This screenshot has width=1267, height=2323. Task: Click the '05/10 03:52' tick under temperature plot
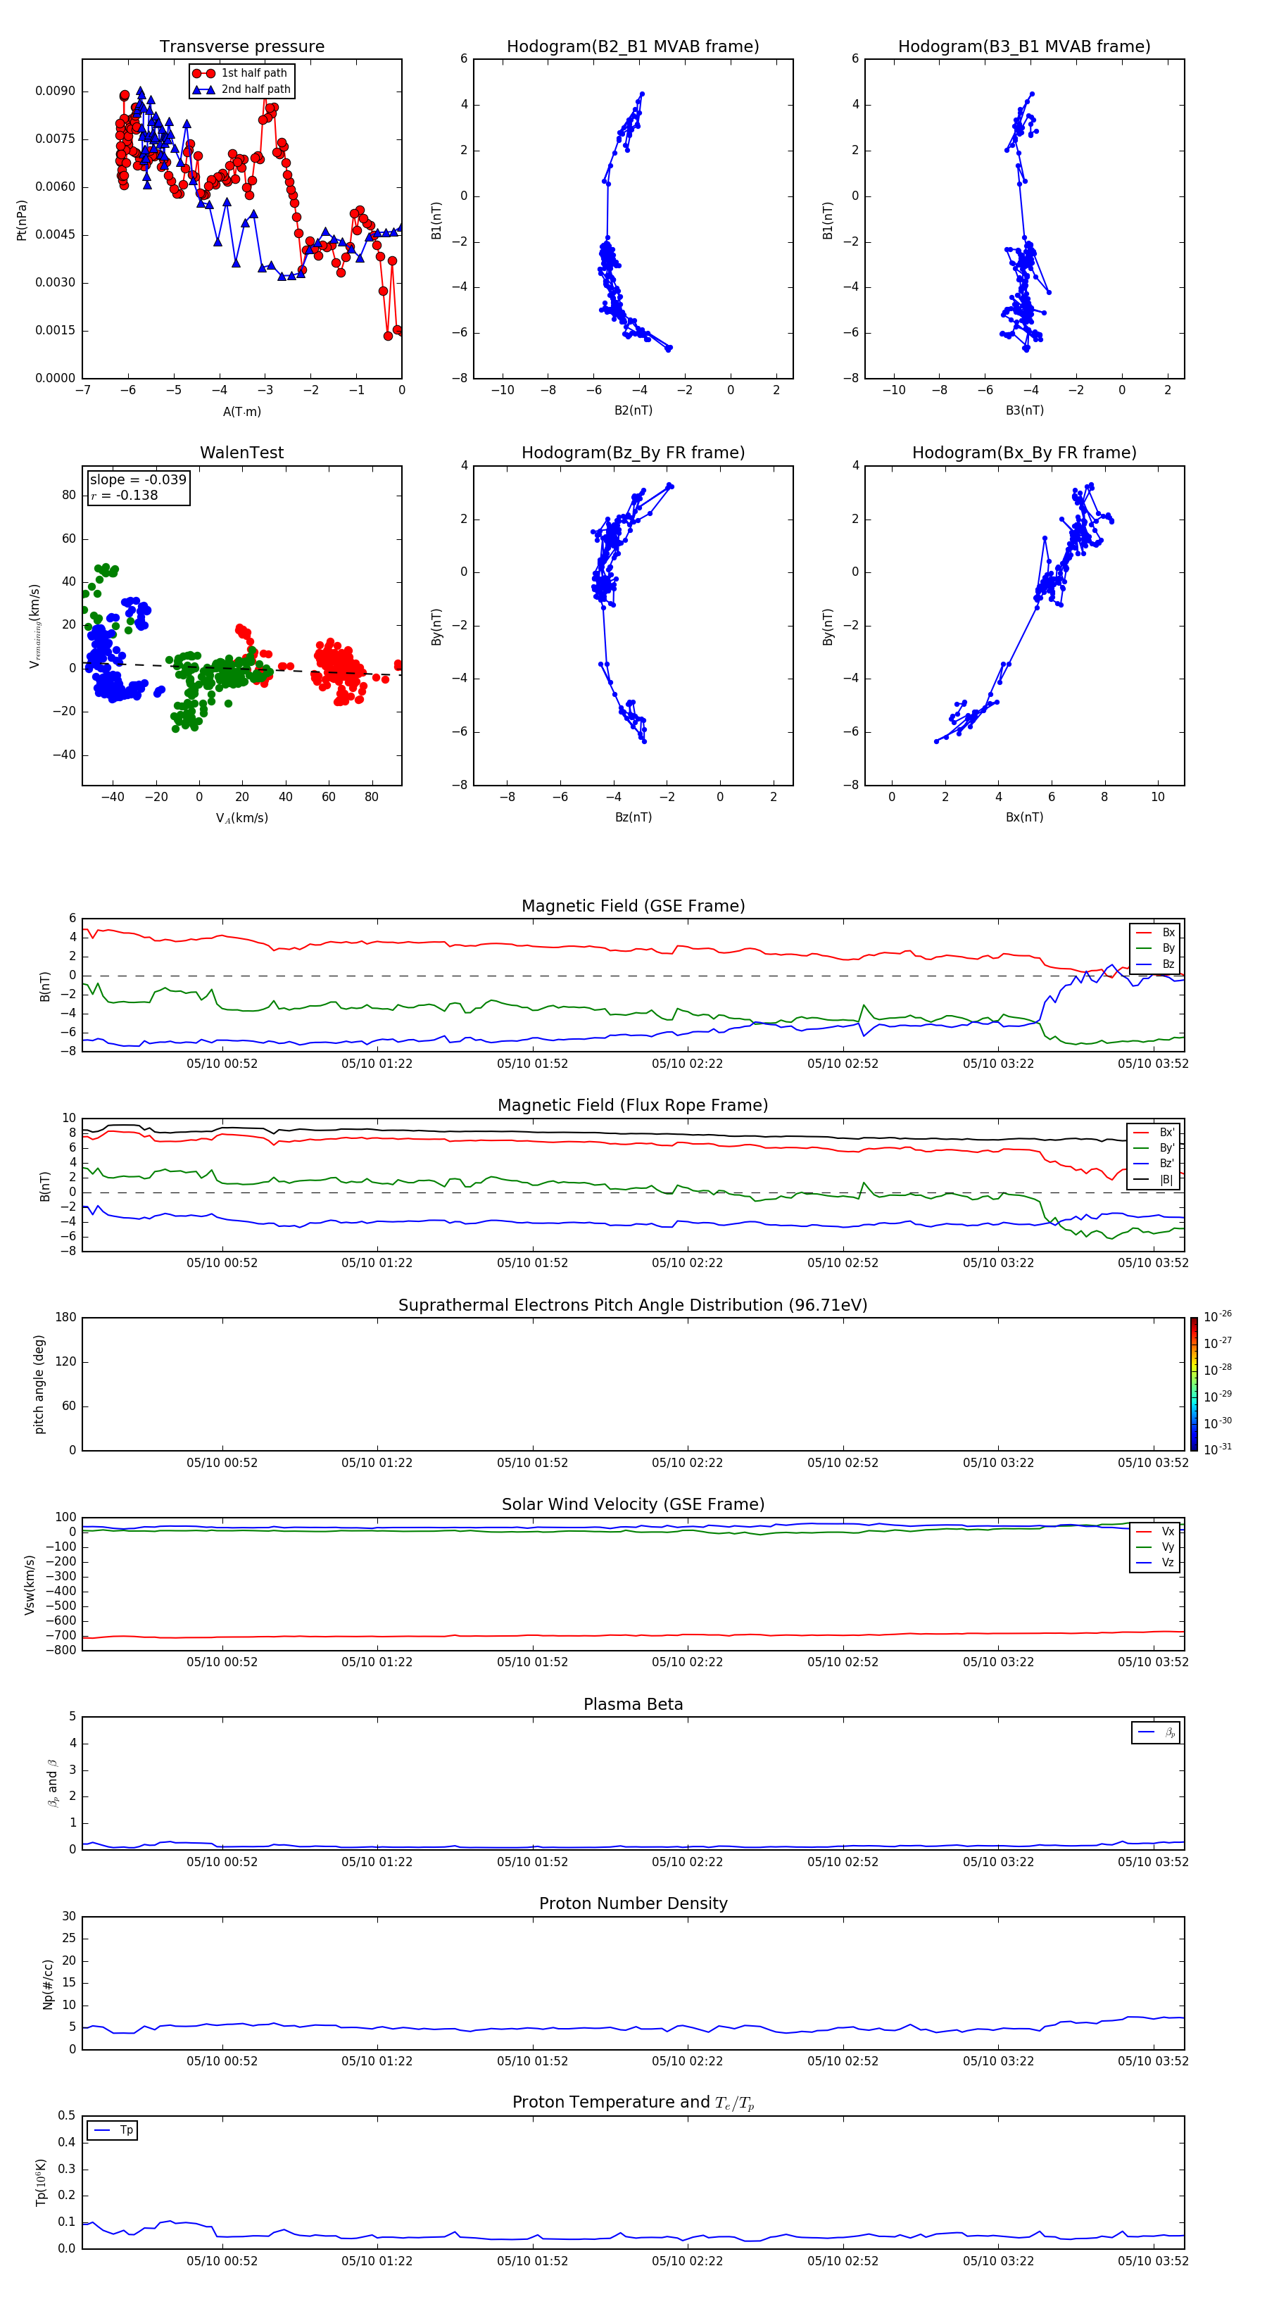pyautogui.click(x=1152, y=2261)
